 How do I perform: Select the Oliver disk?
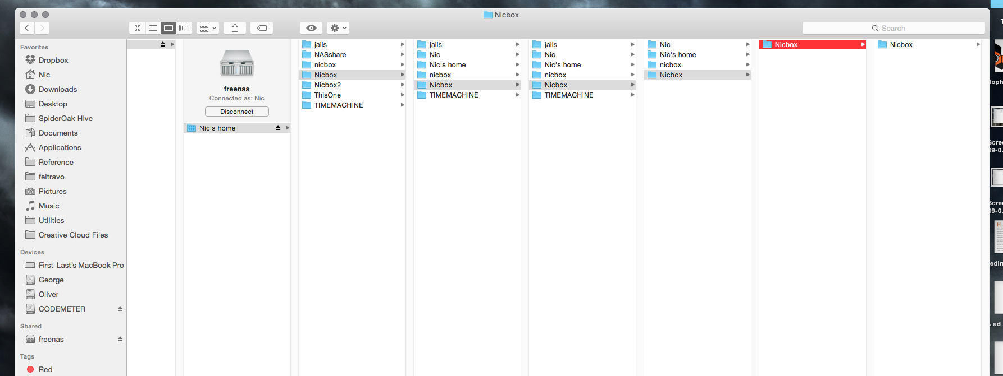point(48,294)
